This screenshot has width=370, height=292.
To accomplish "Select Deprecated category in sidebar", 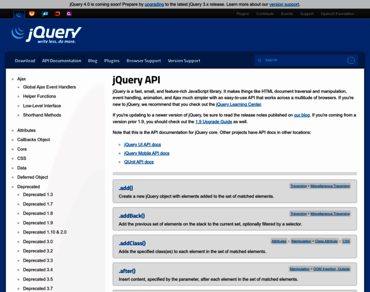I will pyautogui.click(x=29, y=186).
